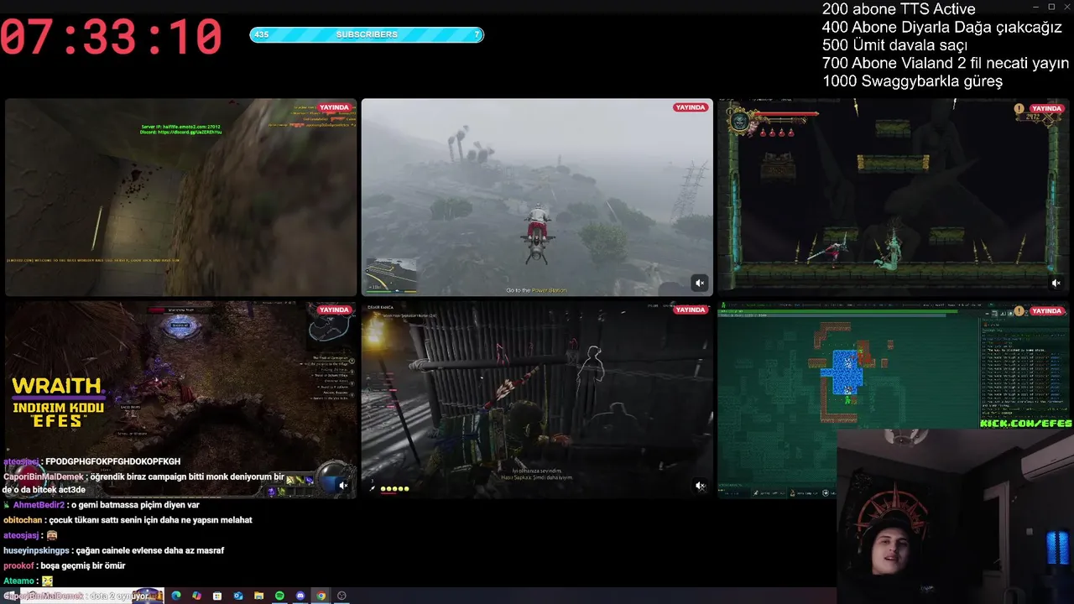The height and width of the screenshot is (604, 1074).
Task: Click YAYINDA badge on motorcycle stream
Action: click(x=691, y=107)
